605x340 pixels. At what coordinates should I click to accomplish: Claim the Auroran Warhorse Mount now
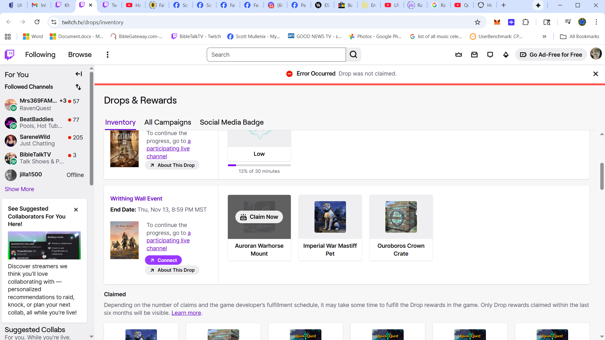click(259, 217)
